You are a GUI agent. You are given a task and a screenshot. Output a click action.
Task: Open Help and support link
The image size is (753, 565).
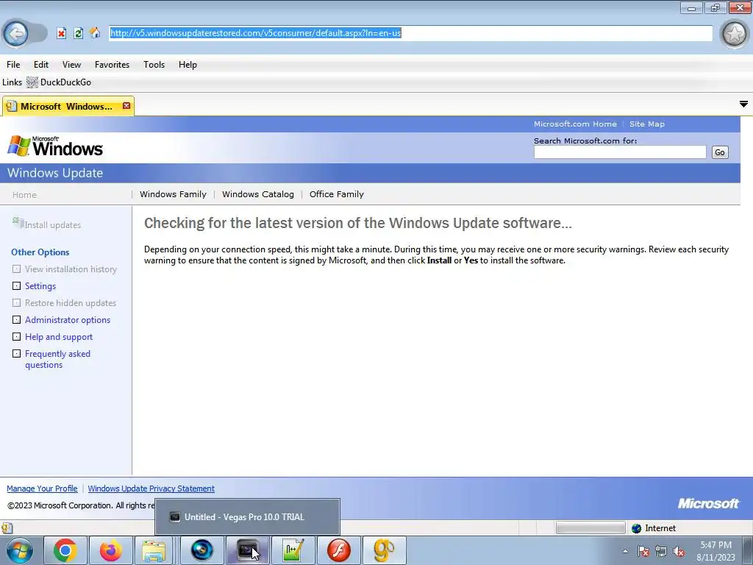click(59, 337)
